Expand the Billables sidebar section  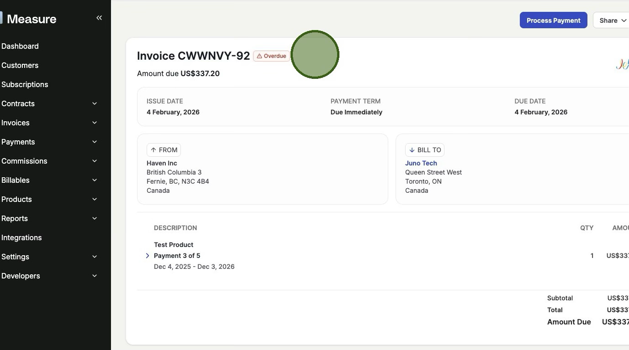[x=95, y=180]
